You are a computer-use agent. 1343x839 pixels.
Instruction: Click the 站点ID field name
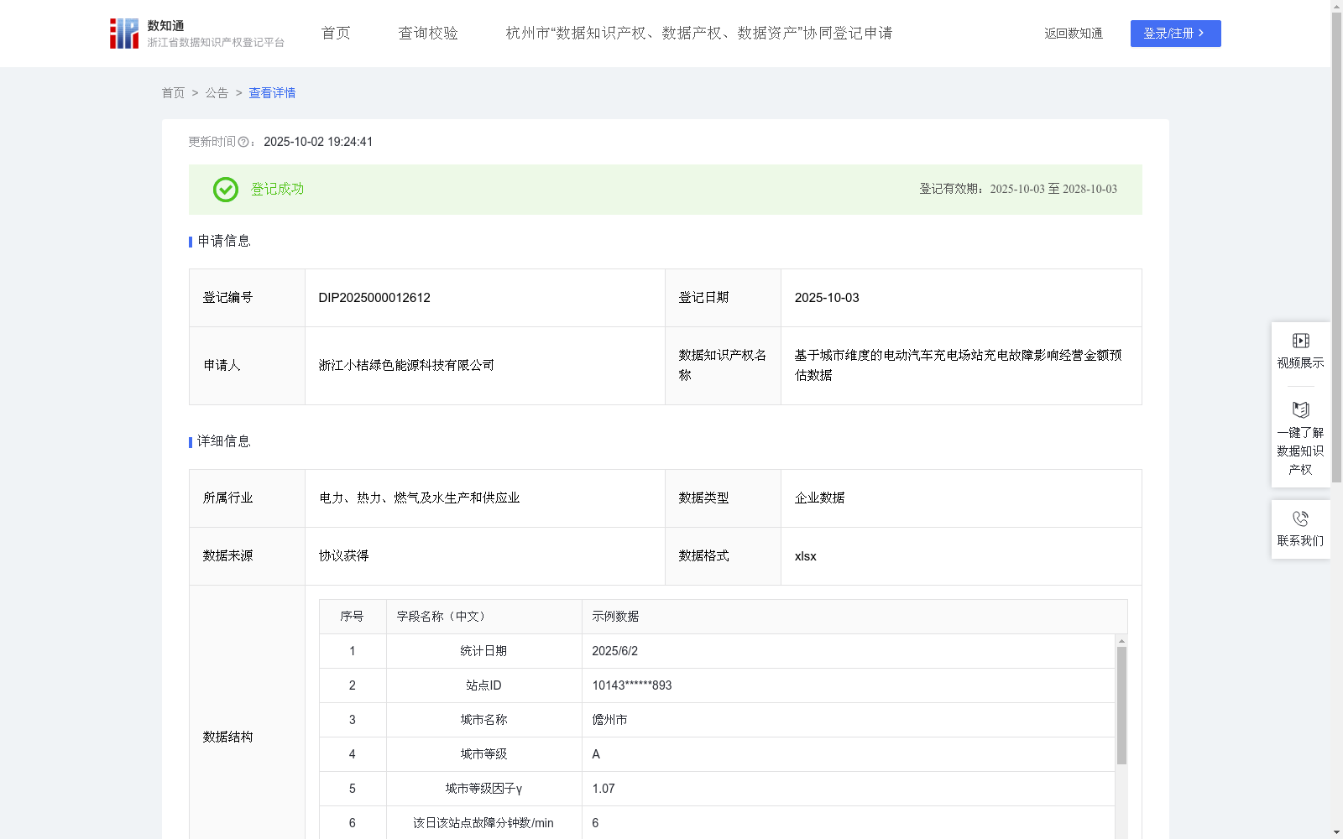pos(483,685)
